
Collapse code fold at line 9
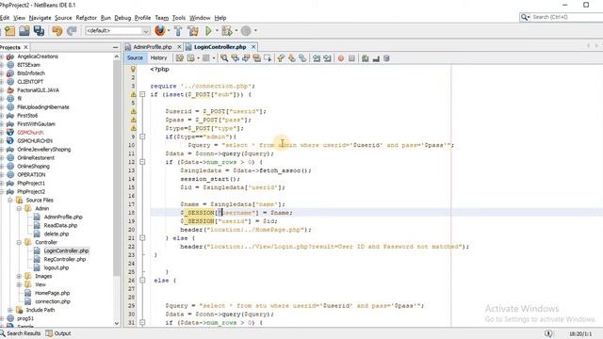coord(142,137)
